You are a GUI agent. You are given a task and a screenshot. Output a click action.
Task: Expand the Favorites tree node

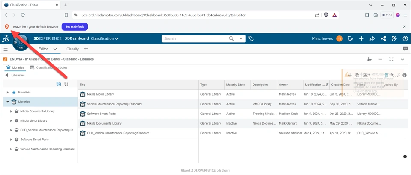8,92
